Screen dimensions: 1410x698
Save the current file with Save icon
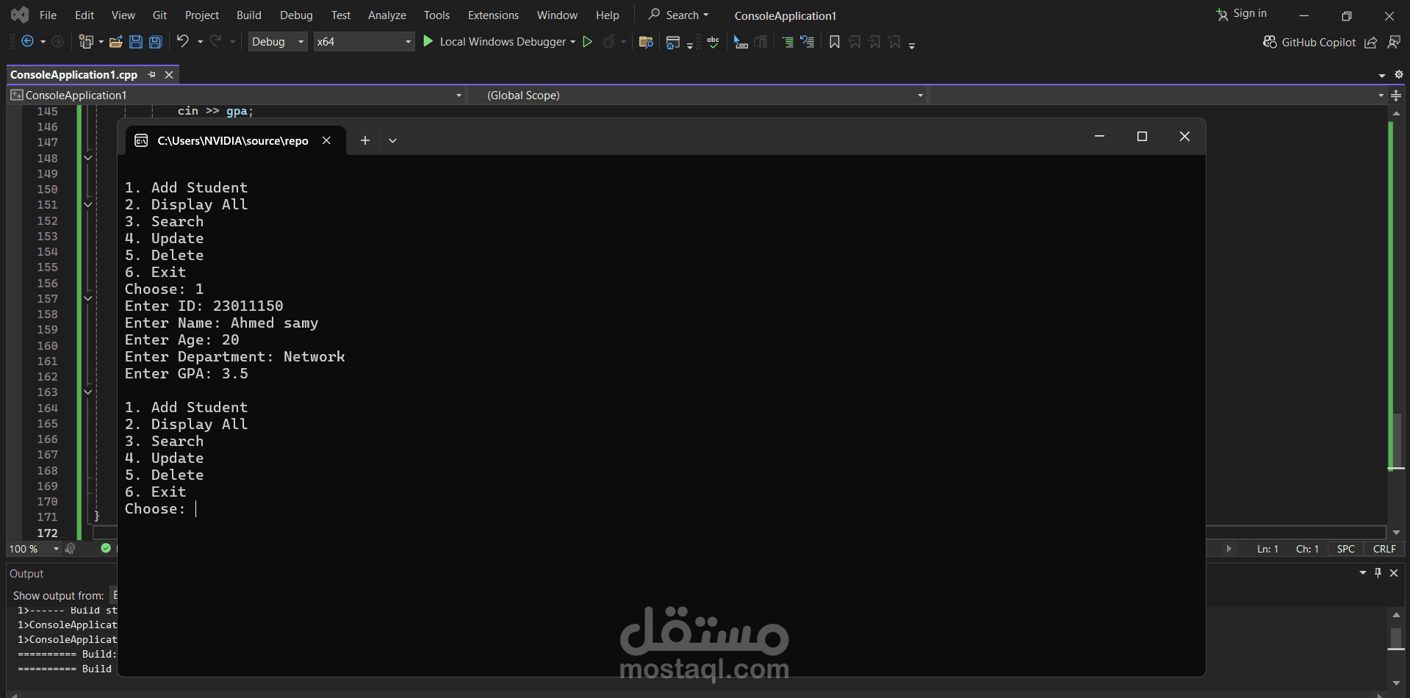click(136, 42)
